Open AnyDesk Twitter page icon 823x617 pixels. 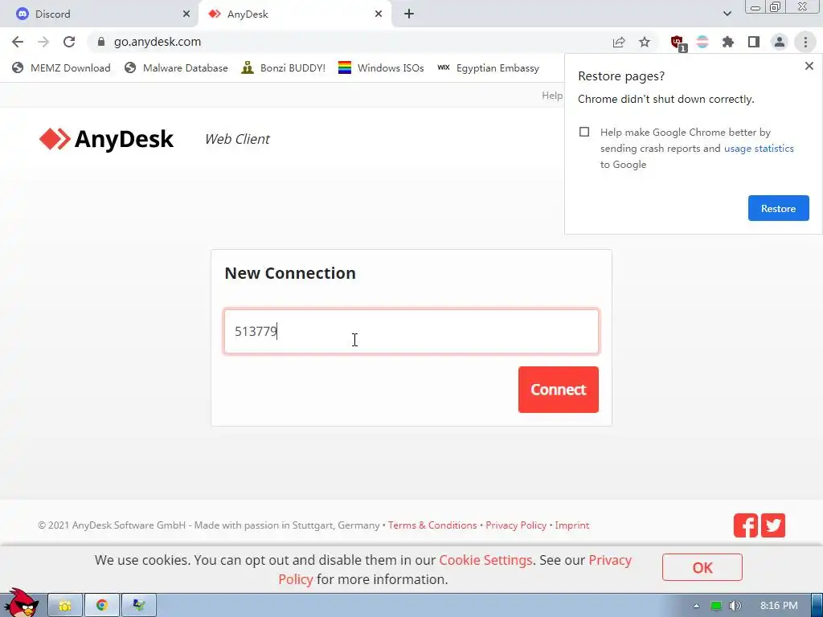coord(773,525)
